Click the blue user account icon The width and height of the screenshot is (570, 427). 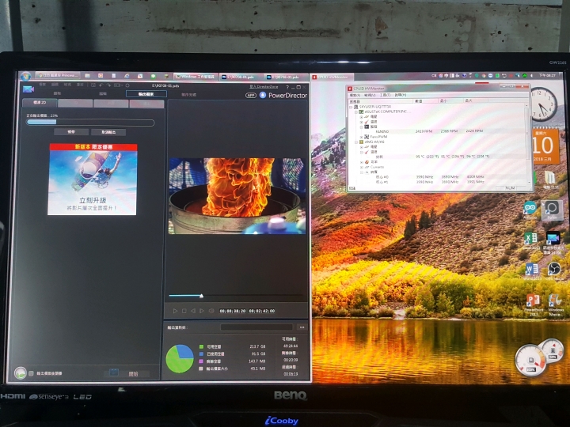pos(263,95)
